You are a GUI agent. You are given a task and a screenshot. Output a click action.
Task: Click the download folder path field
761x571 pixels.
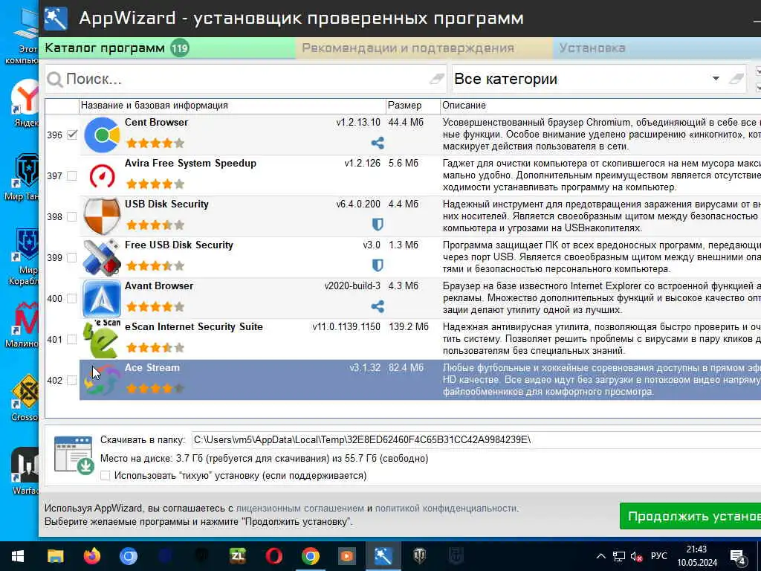(x=476, y=440)
